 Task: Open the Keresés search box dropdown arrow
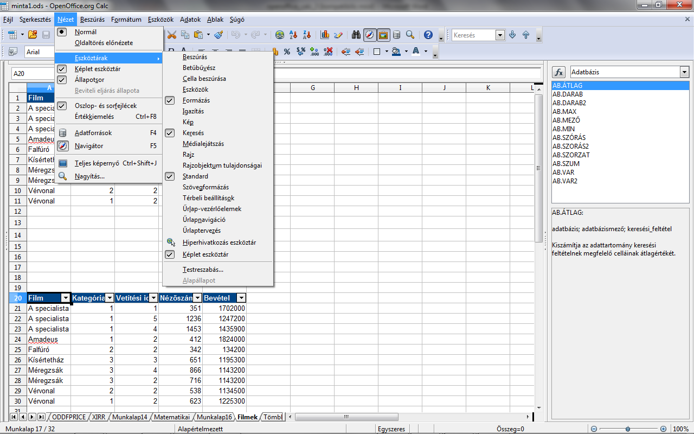(500, 35)
